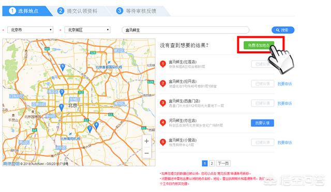The width and height of the screenshot is (331, 192).
Task: Click result title 河马鲜生(亦庄店)
Action: click(183, 121)
